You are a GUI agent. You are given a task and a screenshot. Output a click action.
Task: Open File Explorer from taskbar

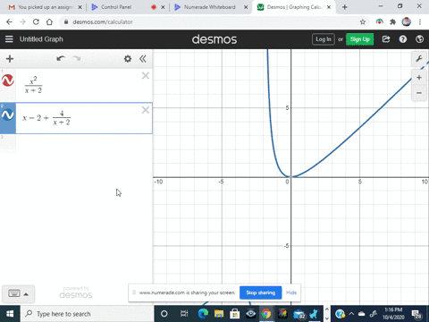pyautogui.click(x=219, y=314)
